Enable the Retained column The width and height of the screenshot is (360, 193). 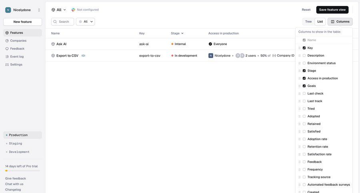pos(304,124)
